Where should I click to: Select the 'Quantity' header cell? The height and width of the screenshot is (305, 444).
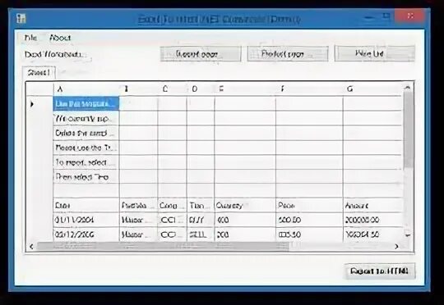[245, 205]
